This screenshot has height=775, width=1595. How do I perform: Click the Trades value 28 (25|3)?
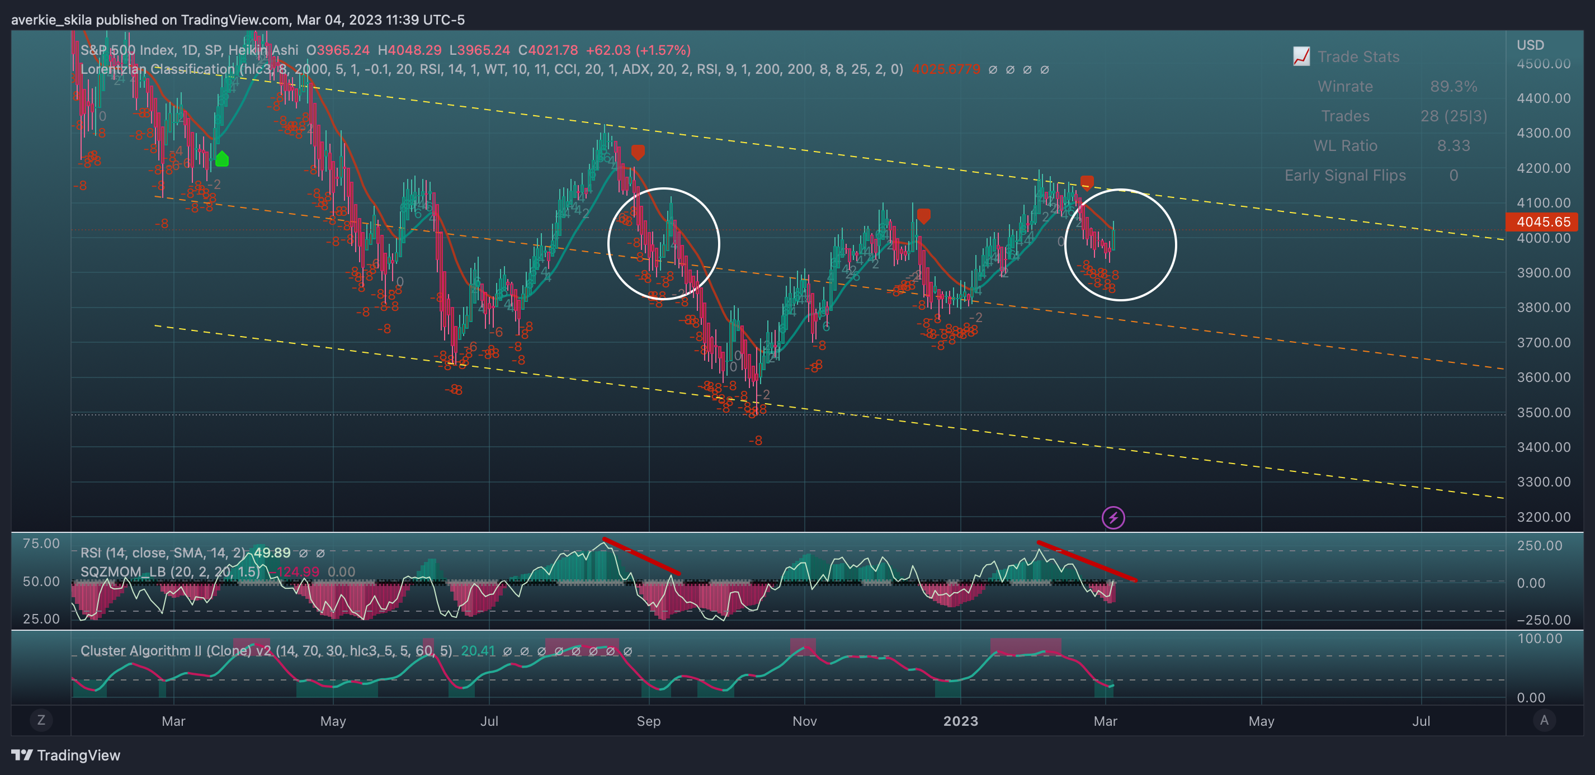[1453, 116]
